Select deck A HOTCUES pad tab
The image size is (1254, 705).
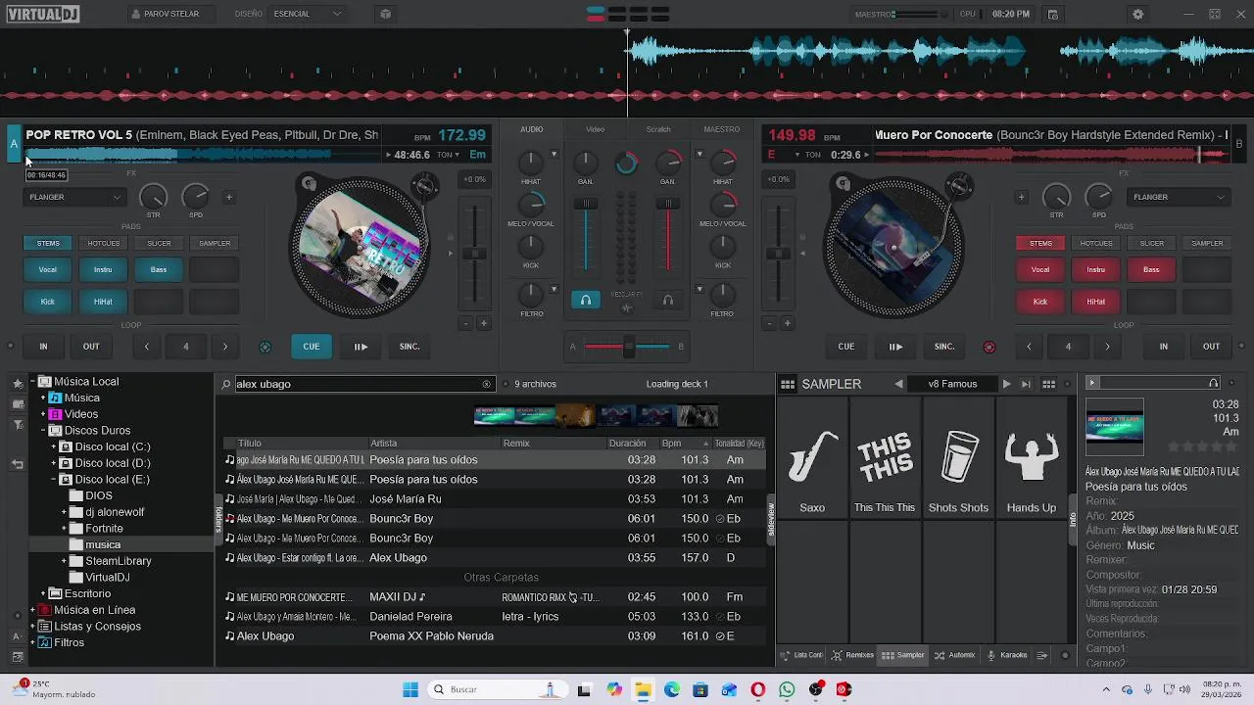click(x=104, y=243)
